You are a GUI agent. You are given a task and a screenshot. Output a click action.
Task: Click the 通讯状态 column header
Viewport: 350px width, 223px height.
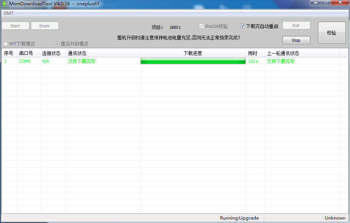(103, 53)
